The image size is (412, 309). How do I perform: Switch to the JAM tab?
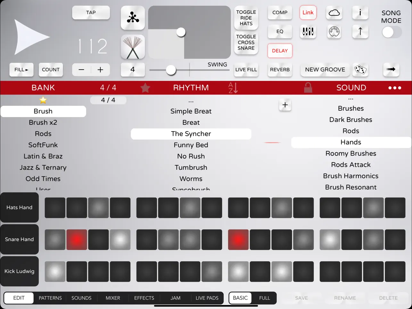[x=175, y=298]
